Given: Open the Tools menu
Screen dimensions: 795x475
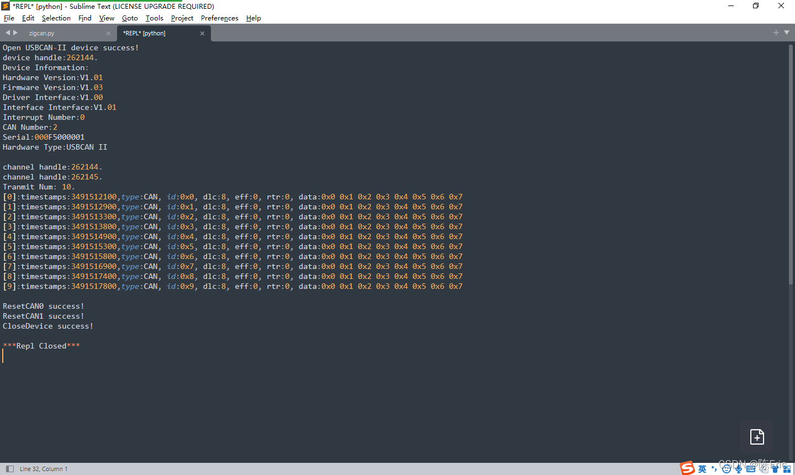Looking at the screenshot, I should (155, 18).
